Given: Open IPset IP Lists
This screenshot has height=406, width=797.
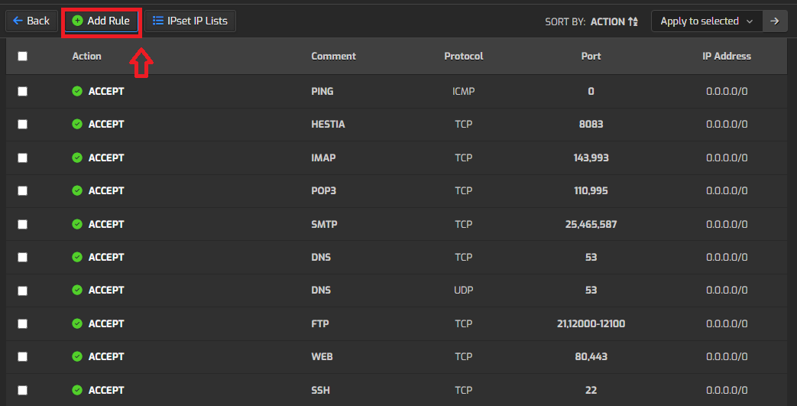Looking at the screenshot, I should pos(190,21).
